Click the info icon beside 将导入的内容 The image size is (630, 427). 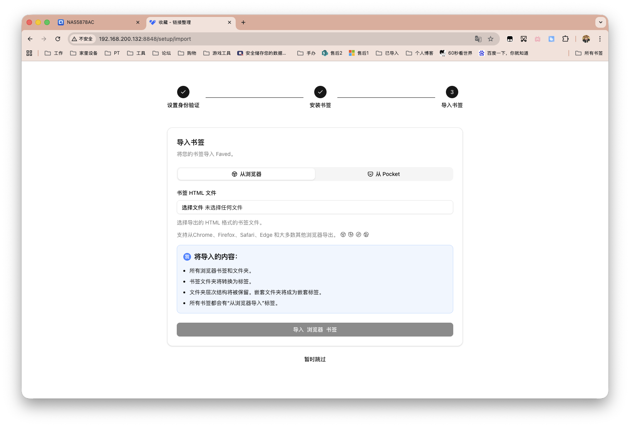tap(187, 256)
